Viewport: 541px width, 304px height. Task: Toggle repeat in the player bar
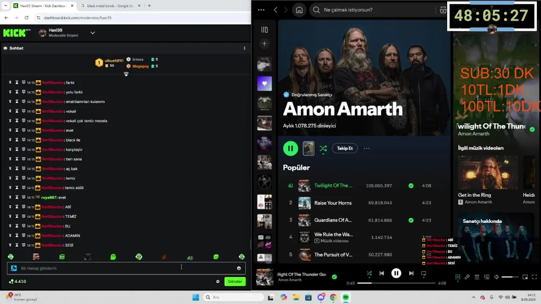coord(424,273)
